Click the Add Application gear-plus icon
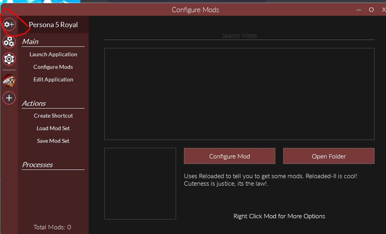386x234 pixels. pos(9,24)
